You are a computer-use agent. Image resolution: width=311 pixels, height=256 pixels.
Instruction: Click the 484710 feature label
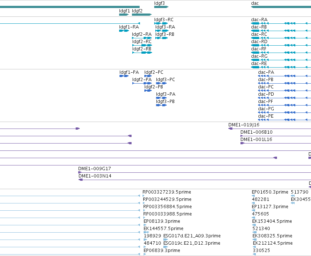click(152, 244)
